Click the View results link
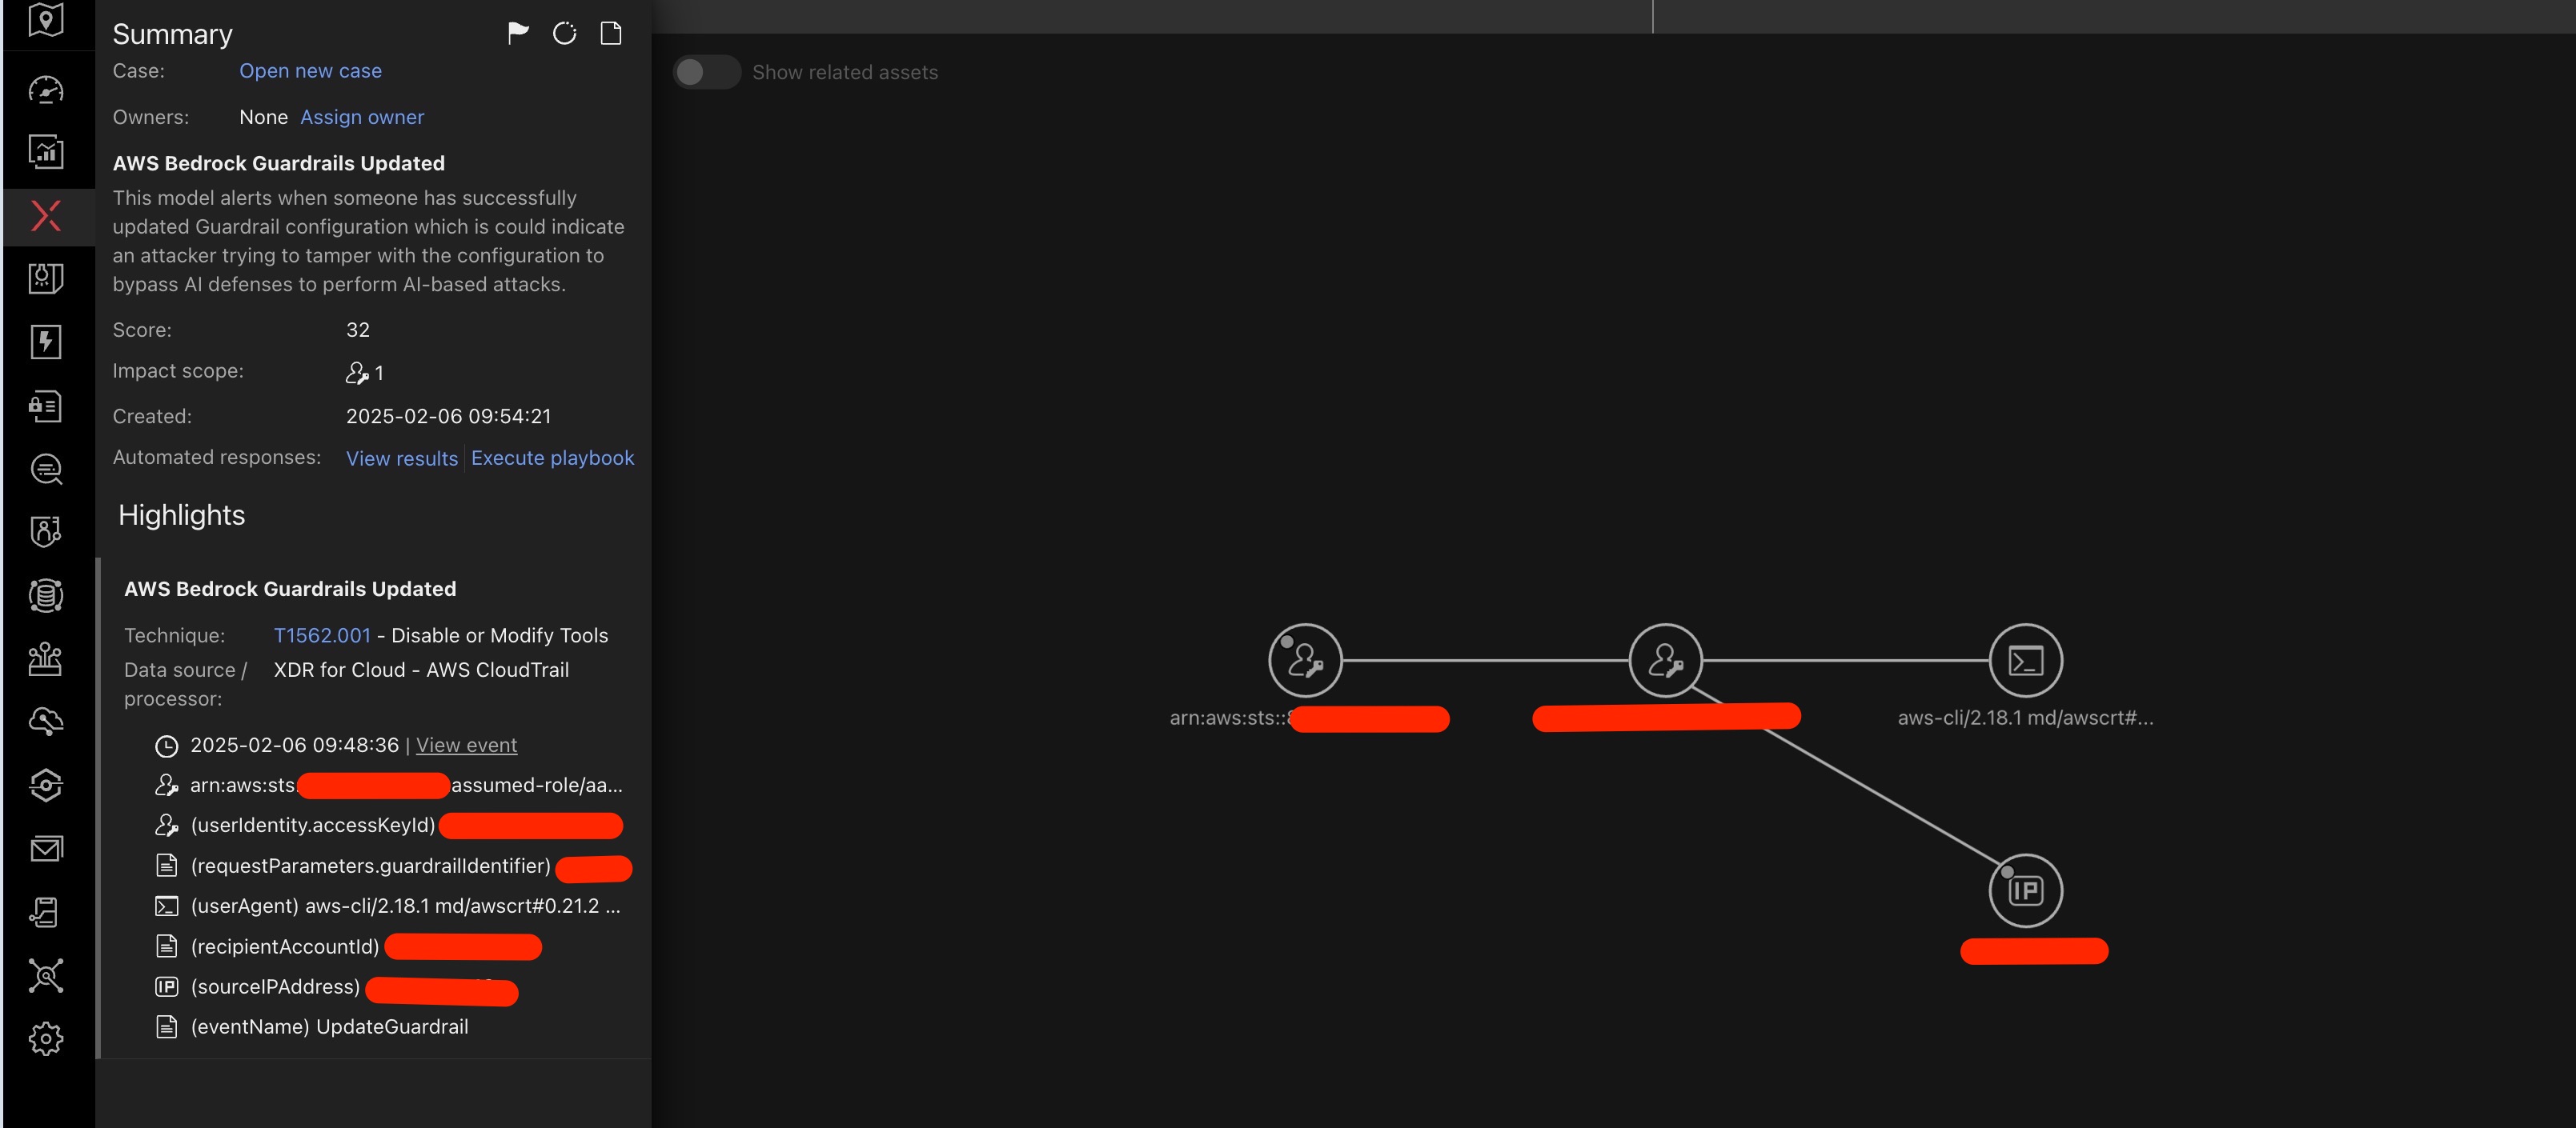This screenshot has width=2576, height=1128. (402, 458)
